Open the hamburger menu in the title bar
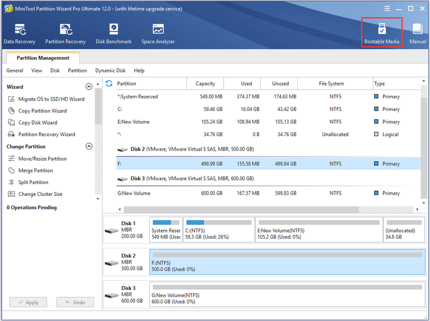Viewport: 430px width, 321px height. pyautogui.click(x=387, y=9)
